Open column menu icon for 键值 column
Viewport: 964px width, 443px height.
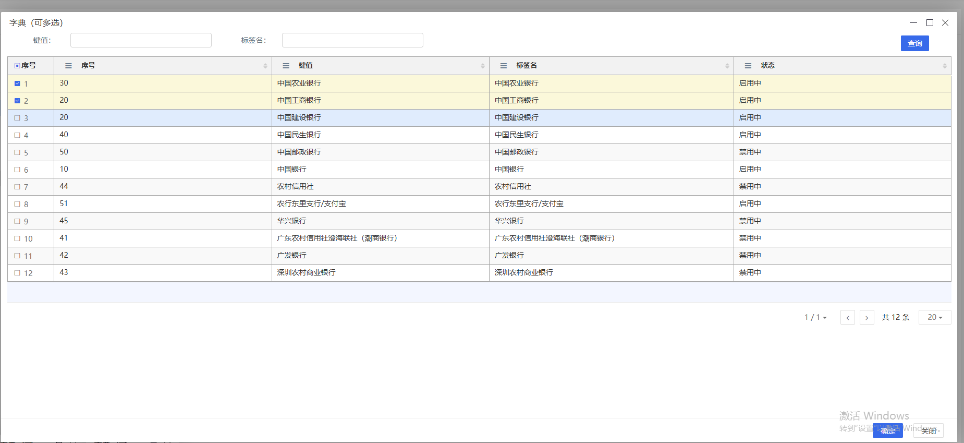(286, 66)
